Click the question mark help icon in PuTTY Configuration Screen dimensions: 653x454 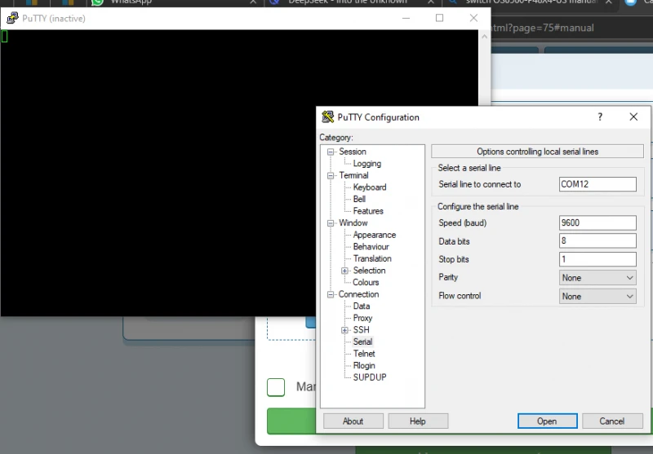(600, 117)
